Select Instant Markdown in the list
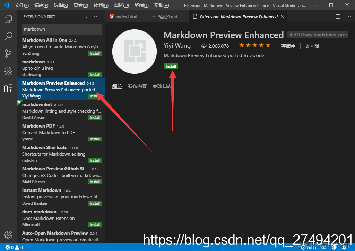 [x=61, y=197]
